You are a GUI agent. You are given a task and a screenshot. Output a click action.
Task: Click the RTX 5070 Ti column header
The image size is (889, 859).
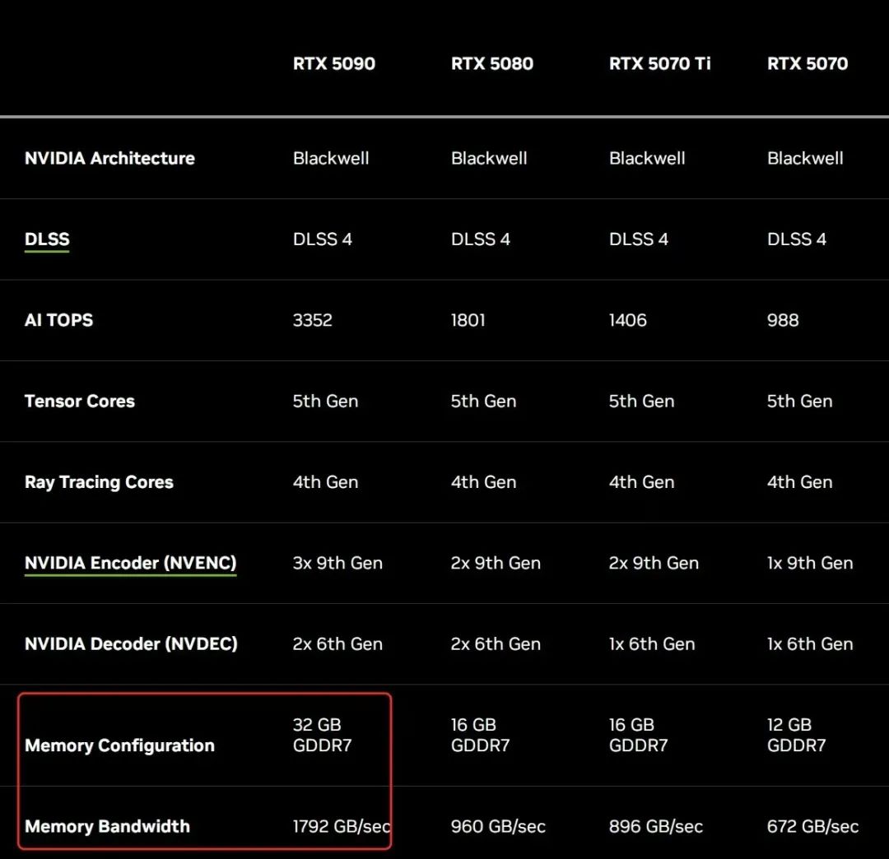click(x=659, y=63)
